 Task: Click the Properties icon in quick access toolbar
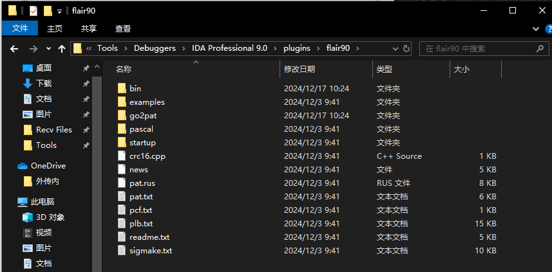coord(33,11)
